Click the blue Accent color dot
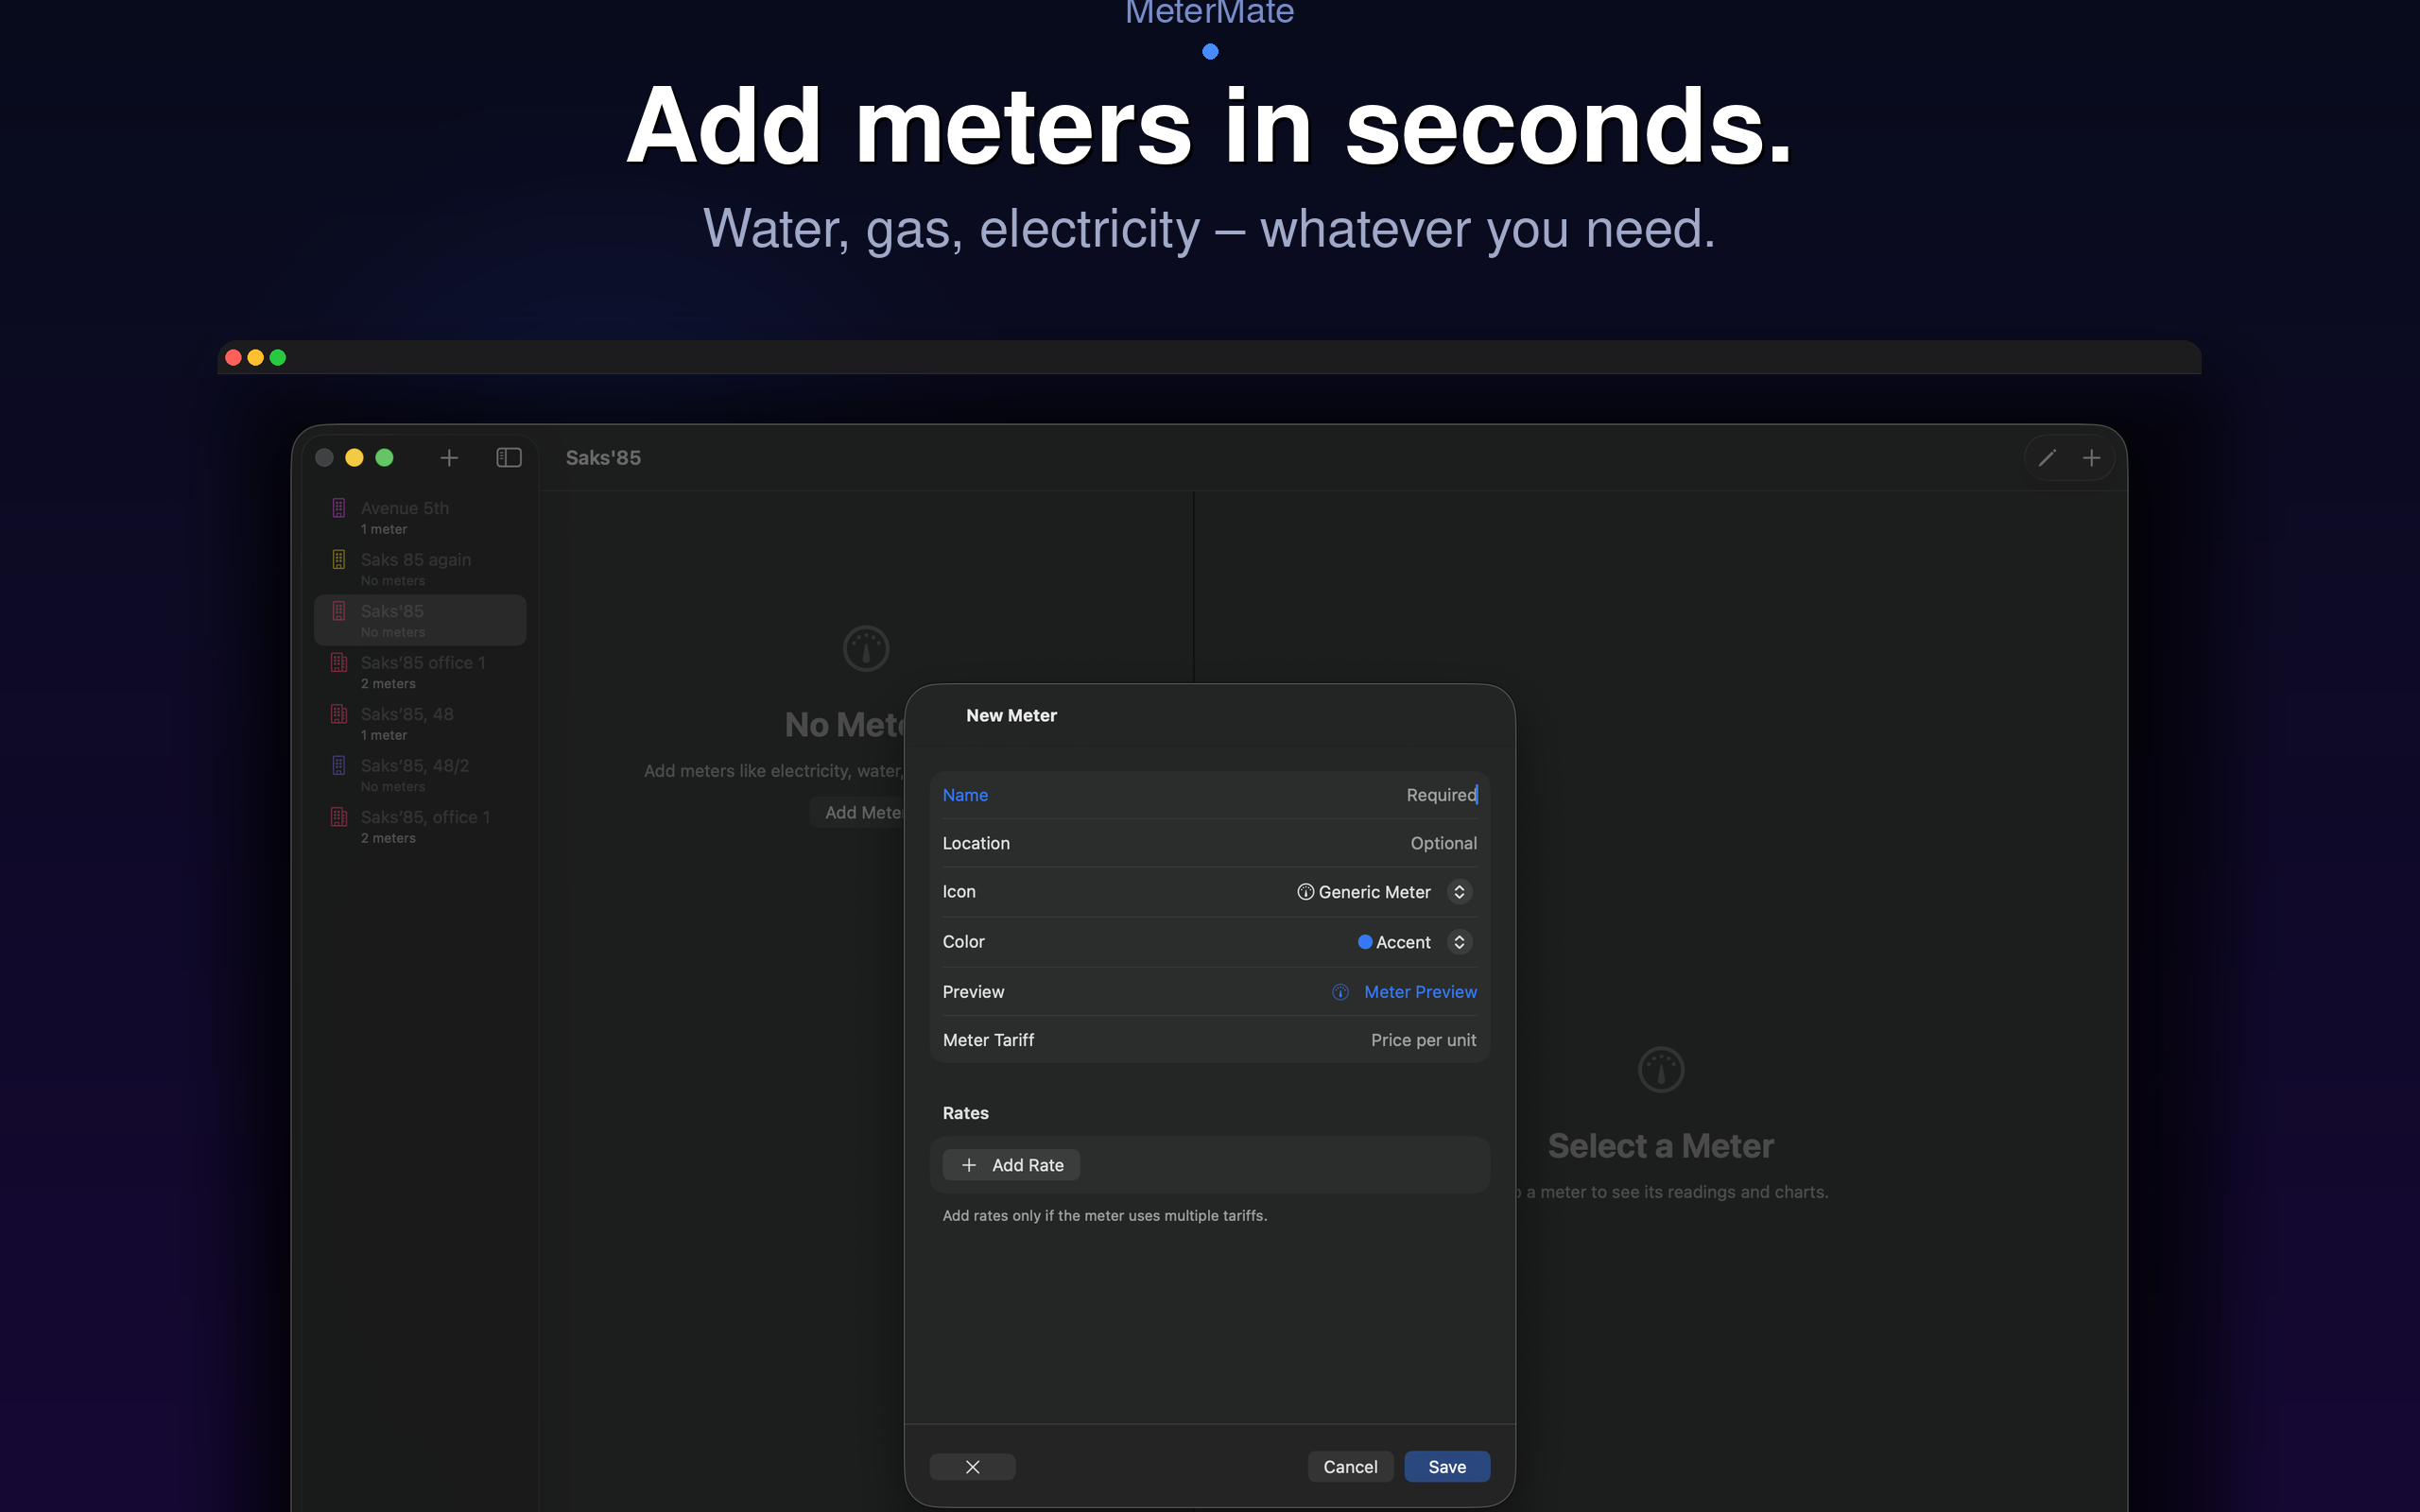The height and width of the screenshot is (1512, 2420). [1364, 942]
